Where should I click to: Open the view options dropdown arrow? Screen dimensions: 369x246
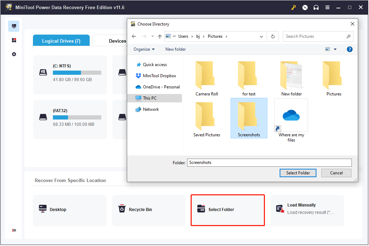tap(335, 49)
